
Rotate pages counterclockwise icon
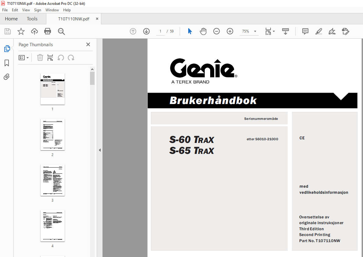point(61,57)
